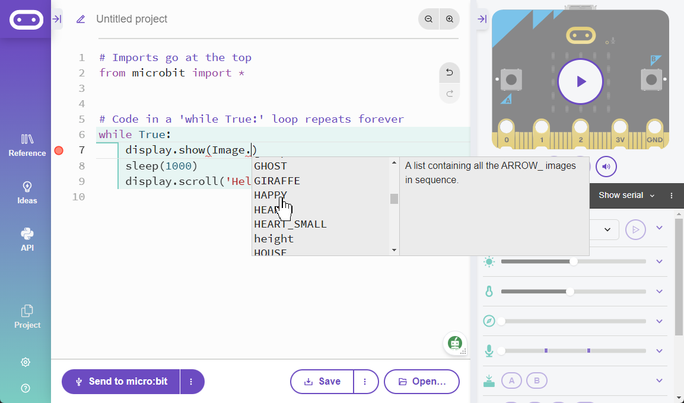Adjust the temperature slider
This screenshot has width=684, height=403.
[x=574, y=292]
